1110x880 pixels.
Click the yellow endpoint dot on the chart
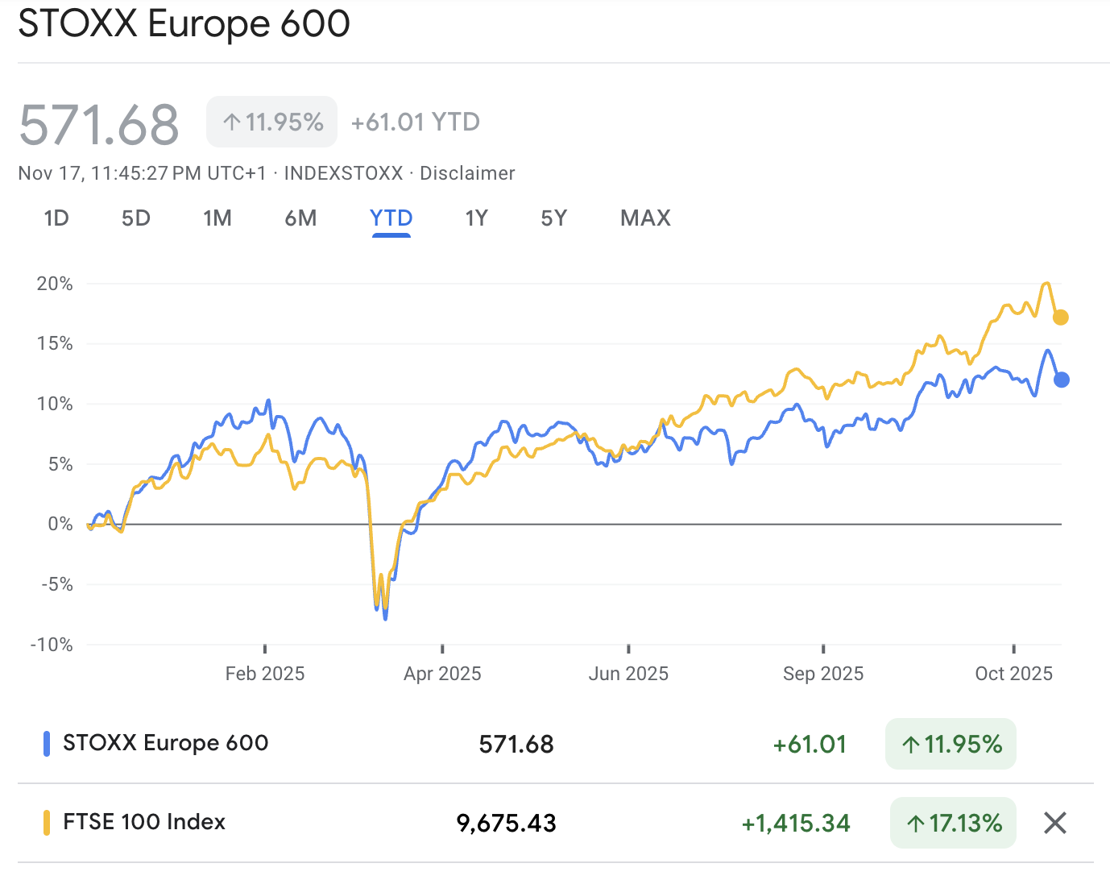click(x=1060, y=318)
